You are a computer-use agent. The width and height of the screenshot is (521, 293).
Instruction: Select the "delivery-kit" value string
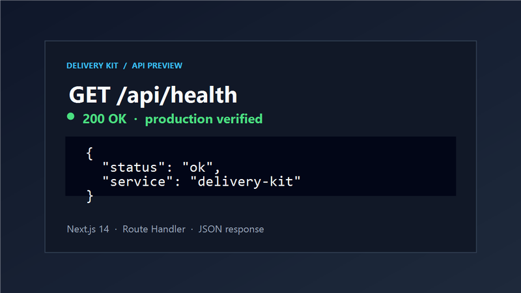tap(246, 182)
